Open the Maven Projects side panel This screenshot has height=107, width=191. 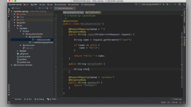point(184,15)
